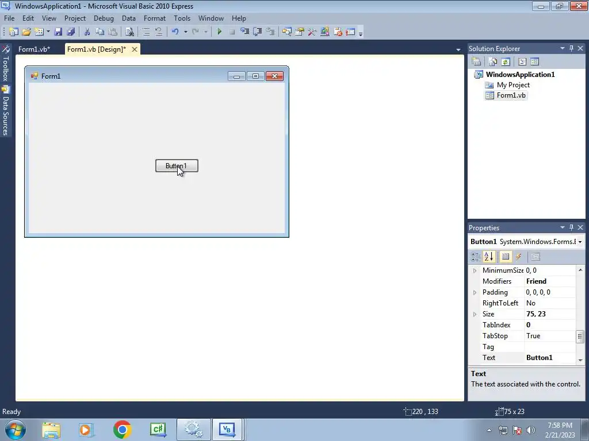Toggle Alphabetical sorting in Properties panel
Screen dimensions: 589x441
[x=489, y=257]
